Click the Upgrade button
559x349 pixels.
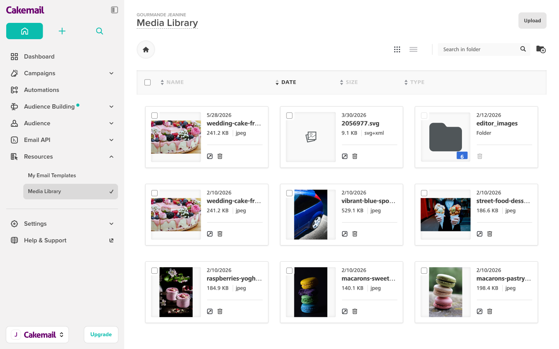click(101, 335)
